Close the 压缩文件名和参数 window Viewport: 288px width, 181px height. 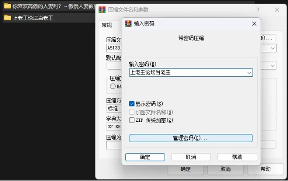[277, 10]
